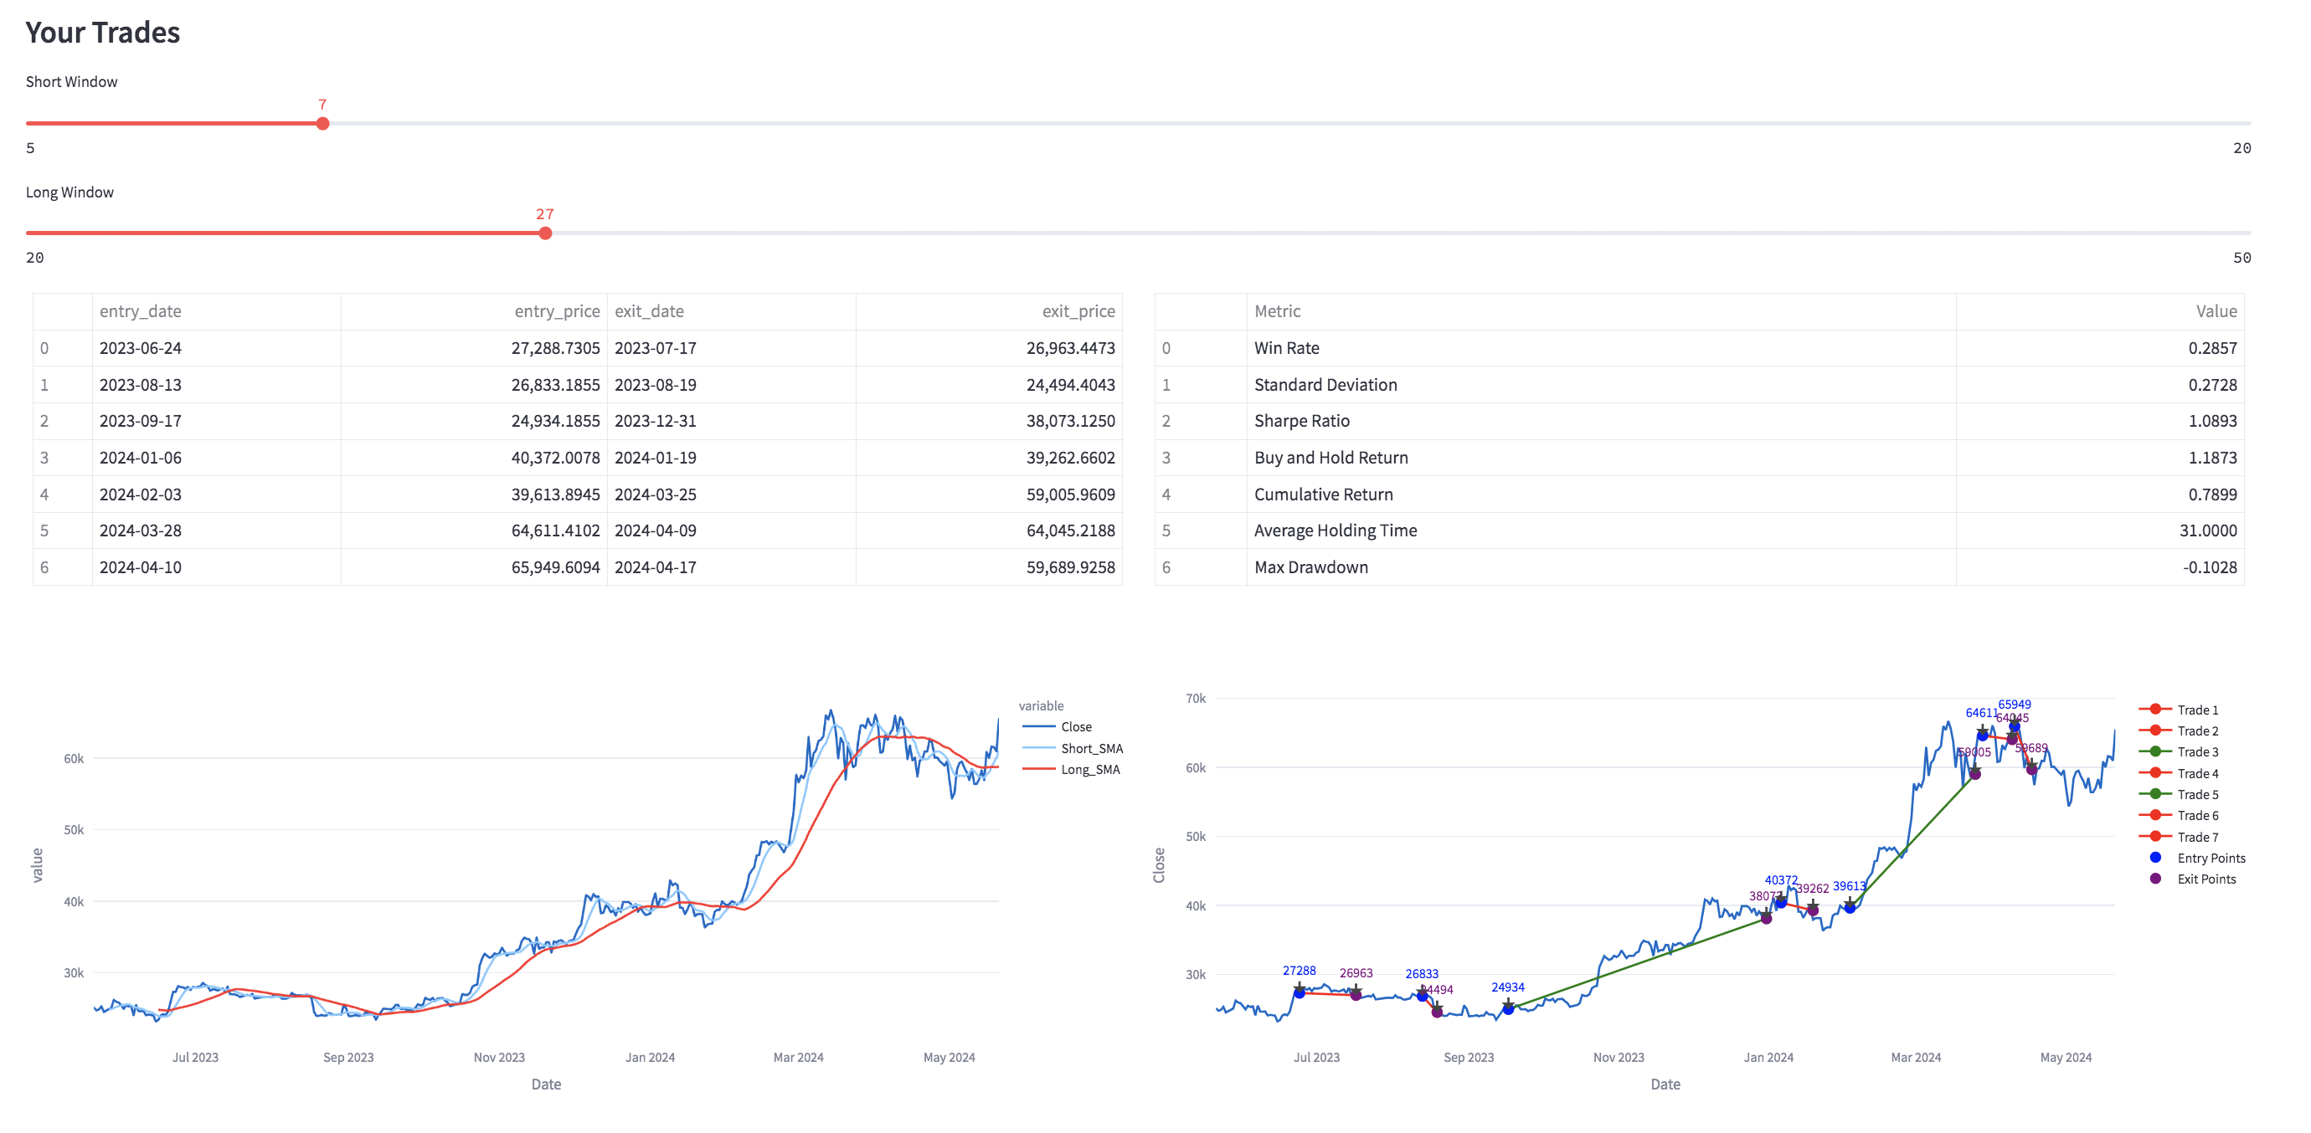Sort trades by entry_date column header

point(216,311)
